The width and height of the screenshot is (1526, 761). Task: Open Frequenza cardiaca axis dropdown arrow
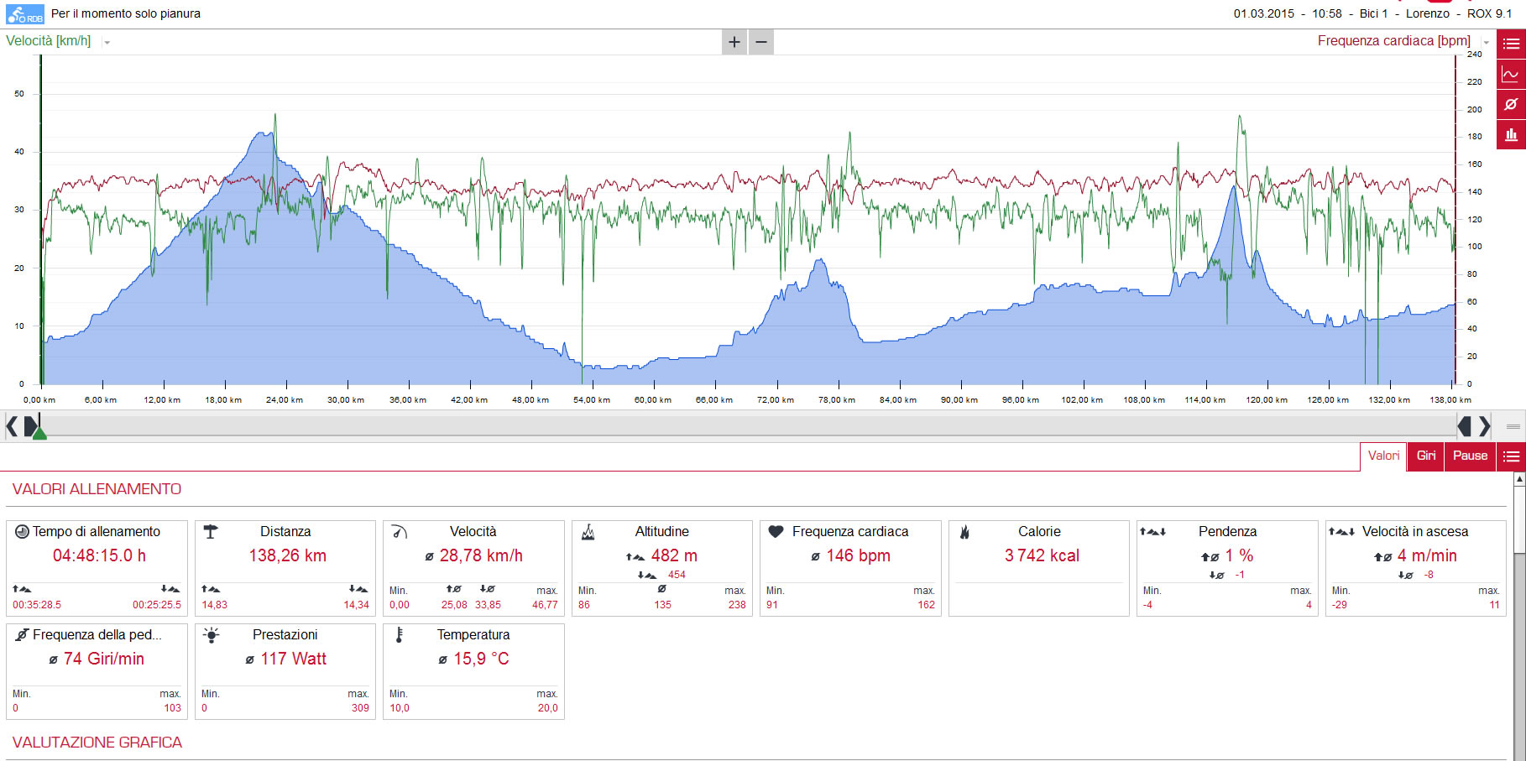[x=1486, y=42]
